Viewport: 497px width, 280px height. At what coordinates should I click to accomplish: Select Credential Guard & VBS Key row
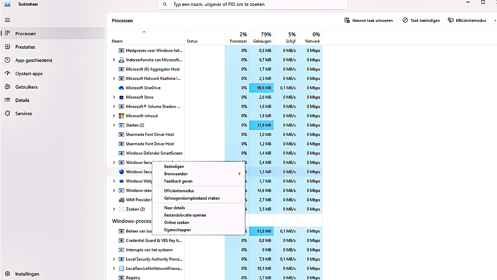[x=215, y=240]
